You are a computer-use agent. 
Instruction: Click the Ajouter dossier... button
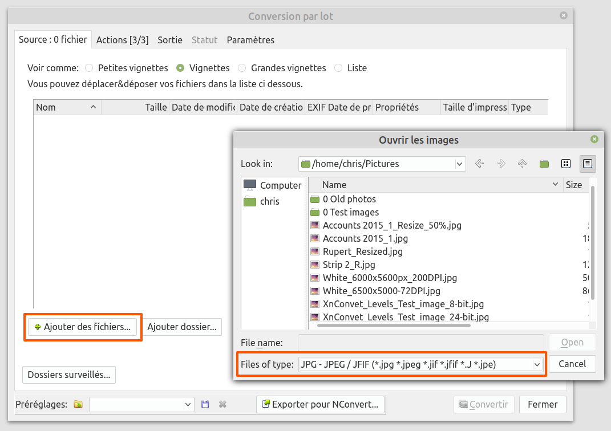point(181,327)
